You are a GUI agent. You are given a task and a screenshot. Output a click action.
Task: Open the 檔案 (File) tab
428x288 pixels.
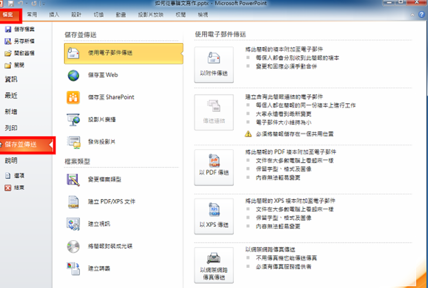(10, 15)
